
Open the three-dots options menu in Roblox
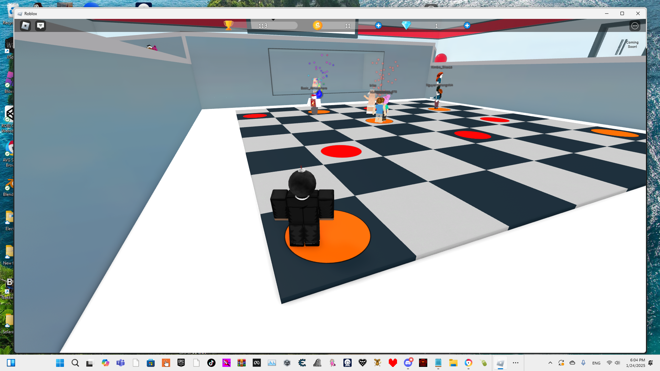[x=635, y=26]
